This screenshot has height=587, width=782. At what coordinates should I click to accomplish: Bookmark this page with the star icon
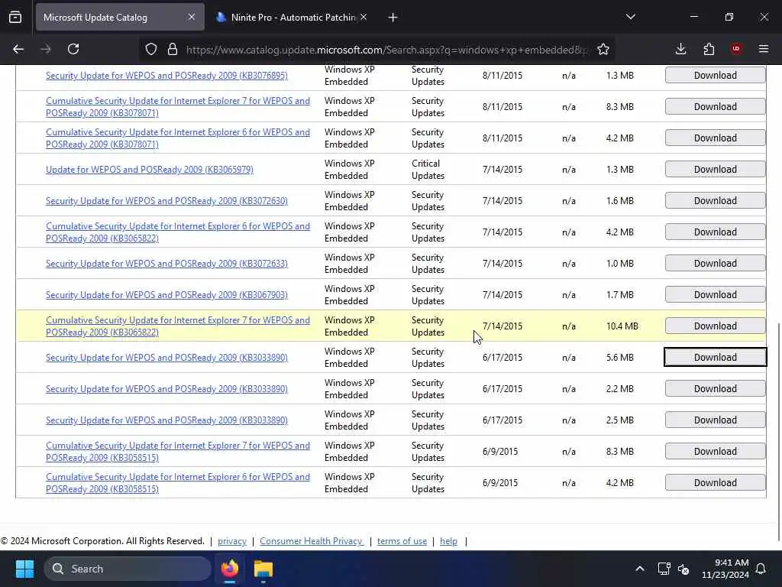click(603, 49)
